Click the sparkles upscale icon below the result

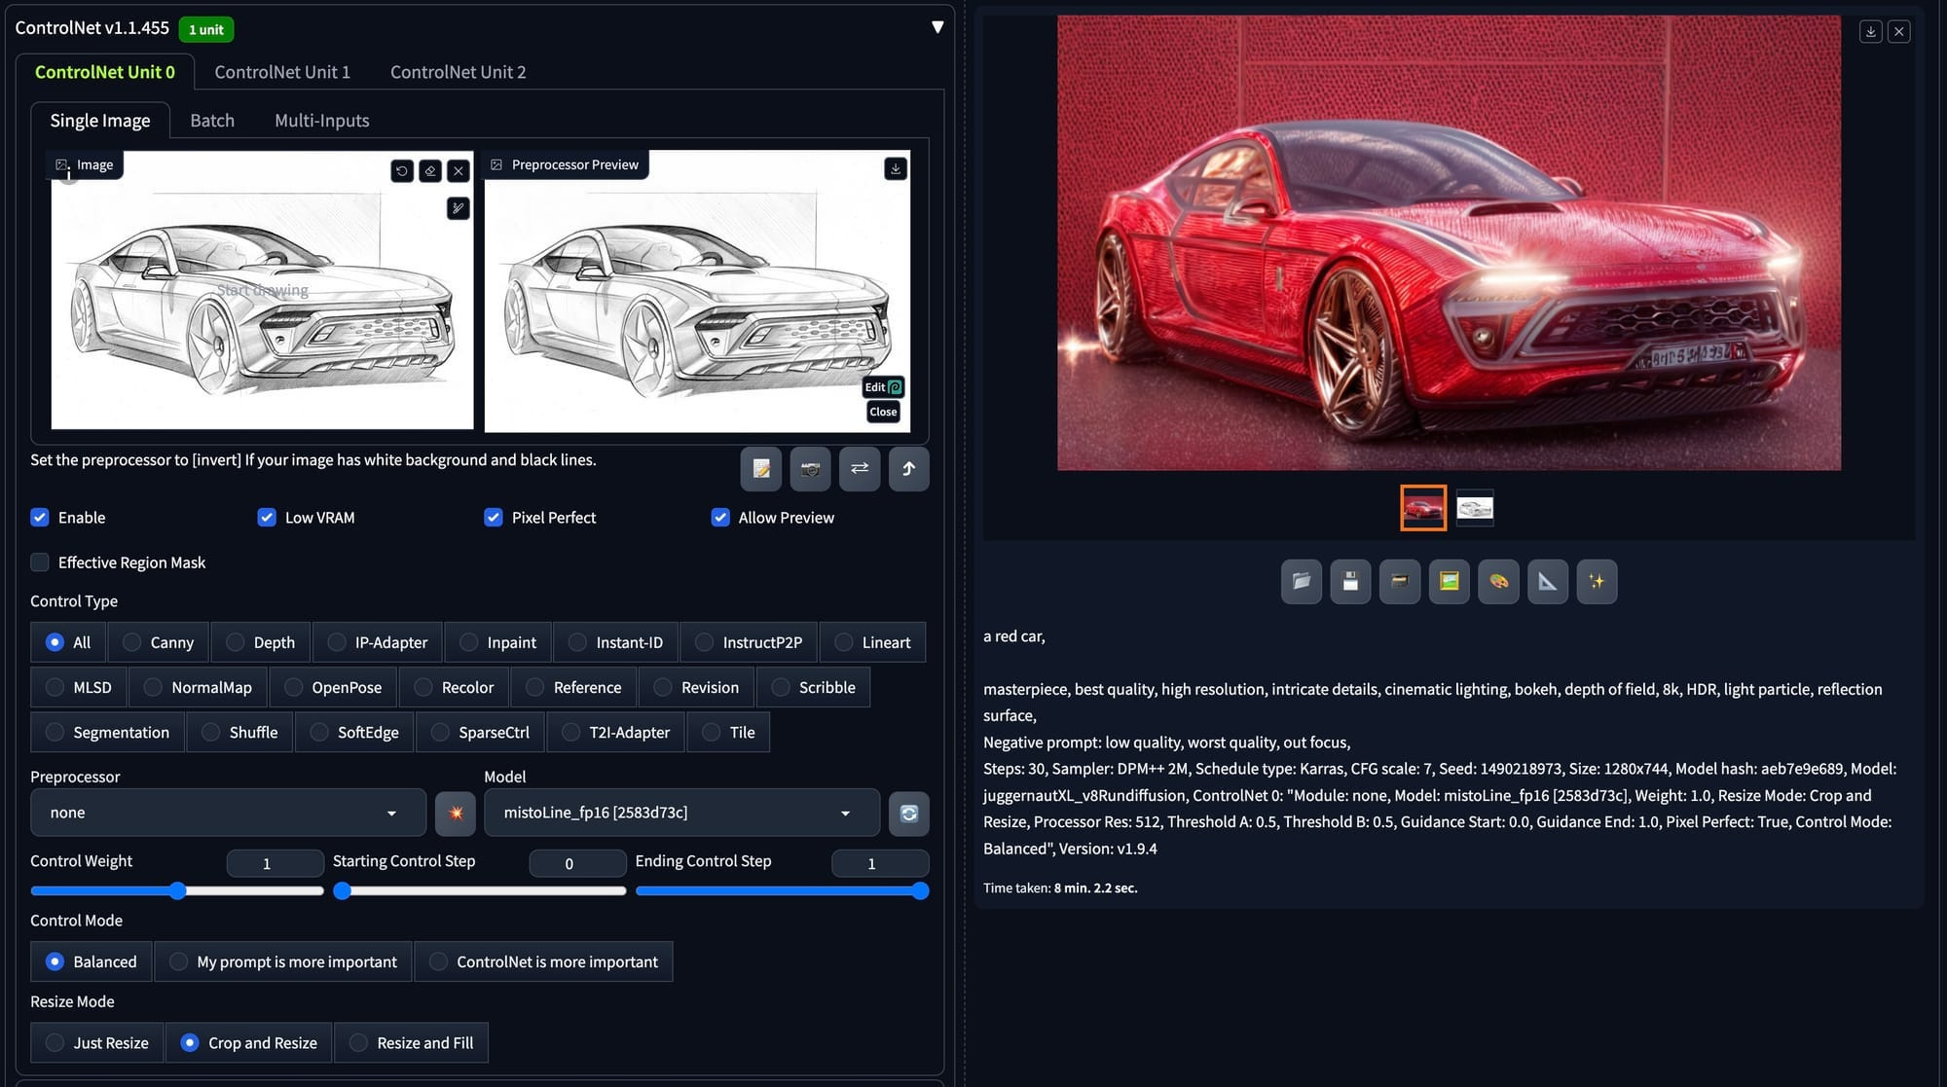click(1597, 582)
